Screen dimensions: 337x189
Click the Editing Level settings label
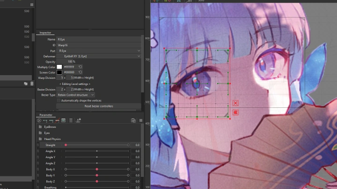(x=75, y=84)
